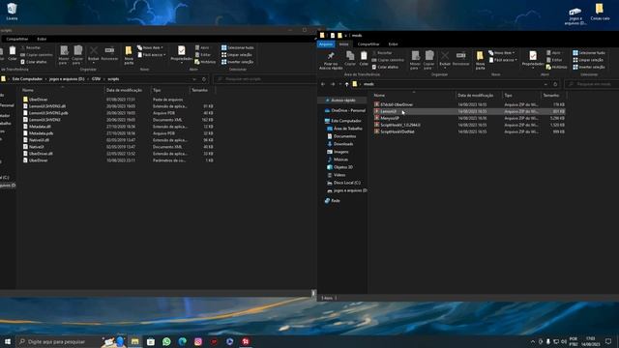Click Copiar para in the mods window ribbon
The width and height of the screenshot is (619, 348).
tap(428, 60)
